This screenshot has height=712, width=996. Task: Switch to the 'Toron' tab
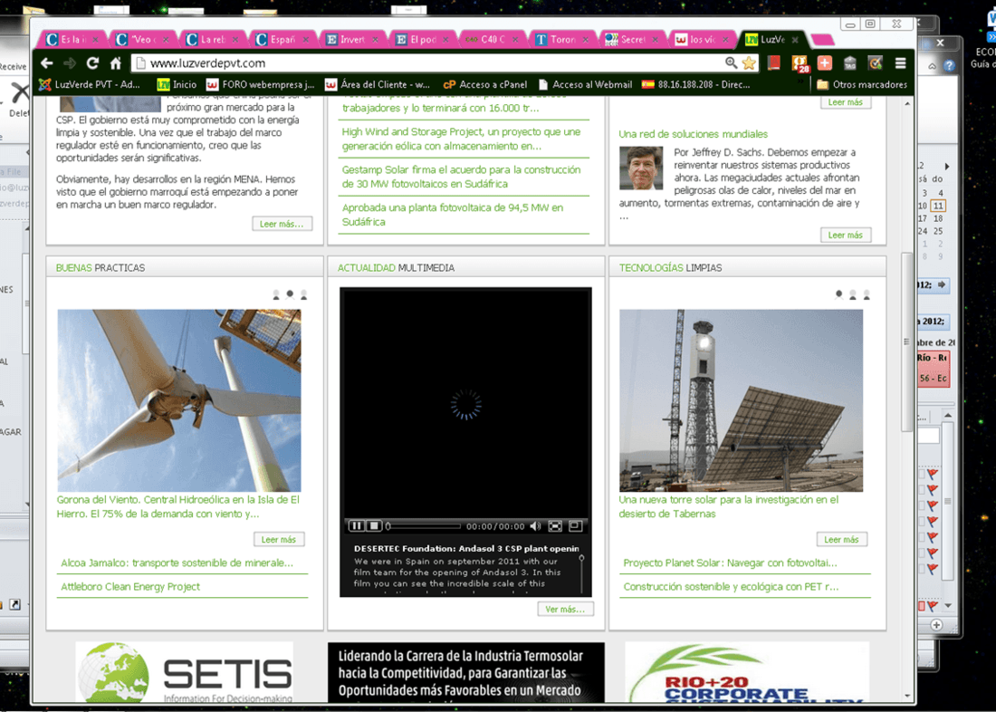(x=561, y=40)
